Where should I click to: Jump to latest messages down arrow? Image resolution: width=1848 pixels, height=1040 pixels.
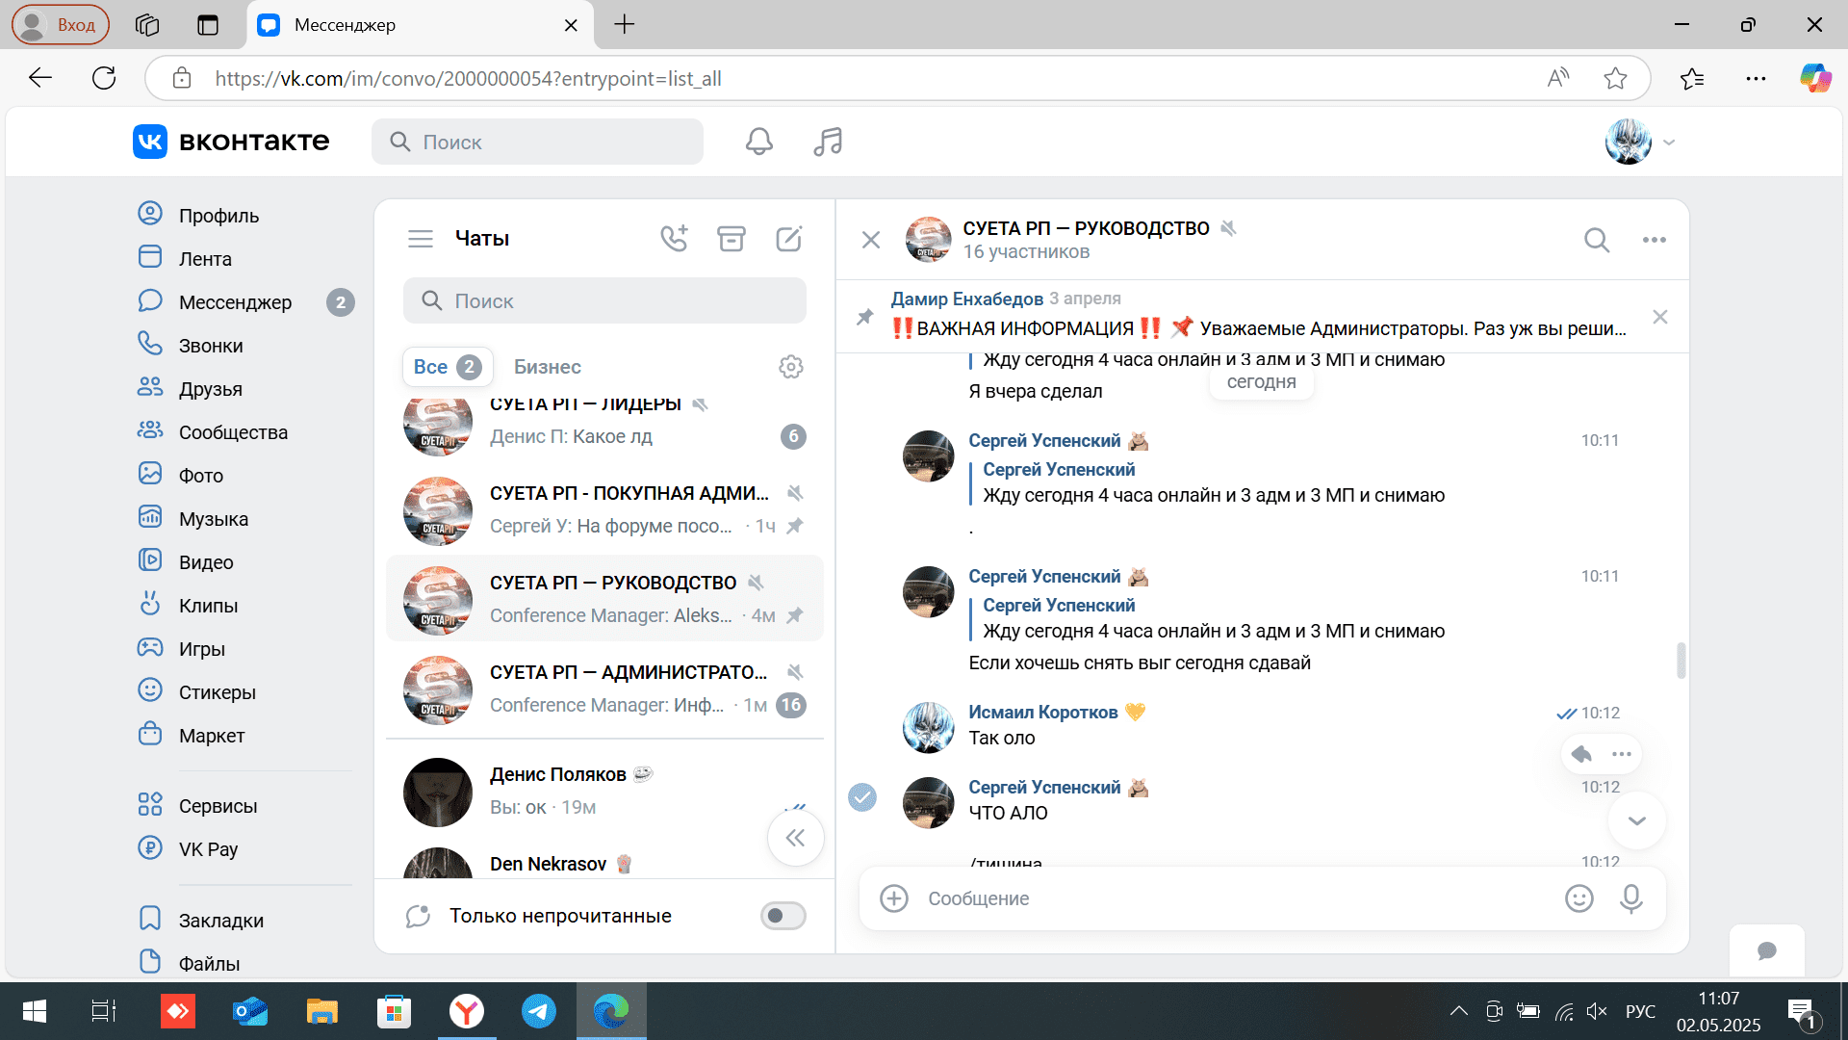coord(1637,820)
